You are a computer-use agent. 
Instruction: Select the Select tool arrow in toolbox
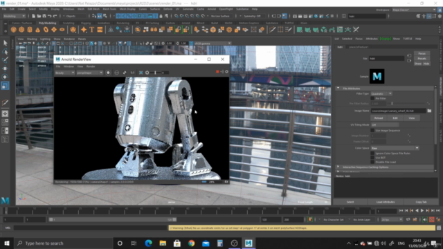coord(5,43)
